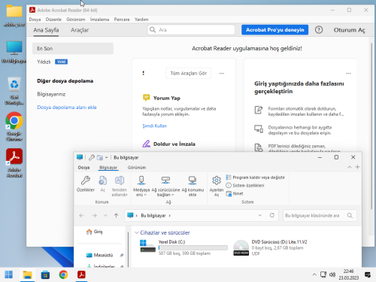The image size is (376, 282).
Task: Collapse the Explorer ribbon chevron
Action: pyautogui.click(x=349, y=167)
